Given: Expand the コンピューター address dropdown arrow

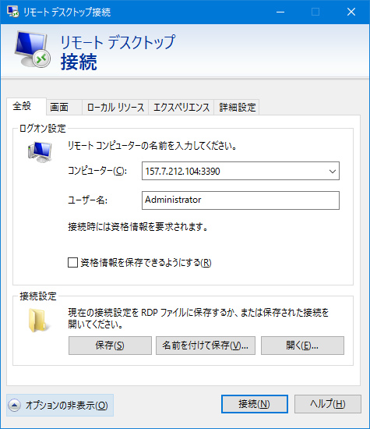Looking at the screenshot, I should pos(333,172).
